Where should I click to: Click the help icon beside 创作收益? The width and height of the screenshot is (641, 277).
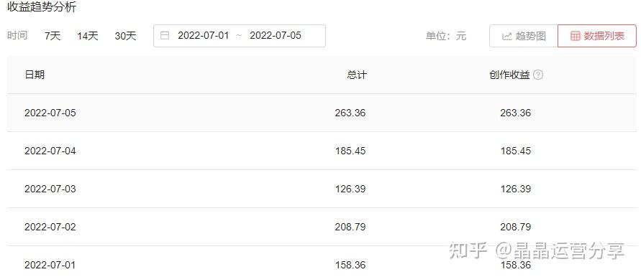point(538,75)
